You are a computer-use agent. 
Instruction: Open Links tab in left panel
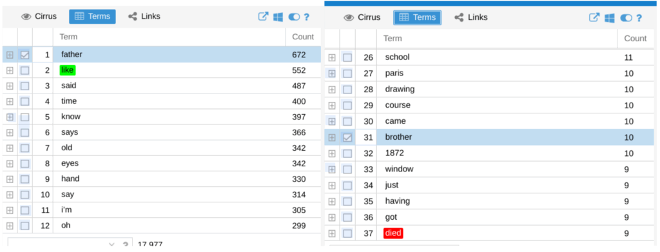coord(144,16)
